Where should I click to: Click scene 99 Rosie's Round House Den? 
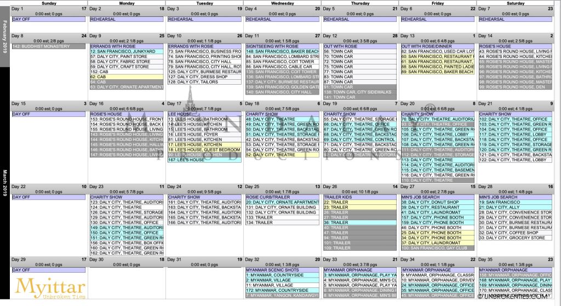pos(516,87)
